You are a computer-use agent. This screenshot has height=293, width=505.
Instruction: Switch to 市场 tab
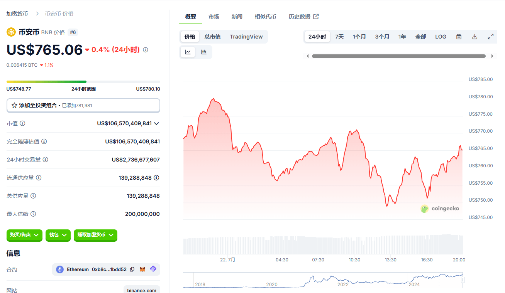(x=214, y=17)
